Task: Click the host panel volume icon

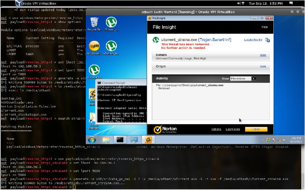Action: point(239,3)
